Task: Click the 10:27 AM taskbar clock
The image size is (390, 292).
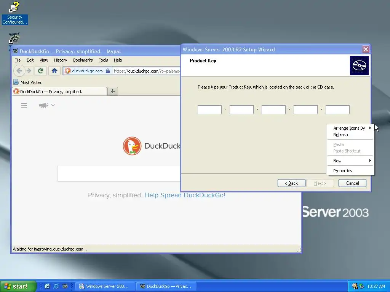Action: tap(376, 286)
